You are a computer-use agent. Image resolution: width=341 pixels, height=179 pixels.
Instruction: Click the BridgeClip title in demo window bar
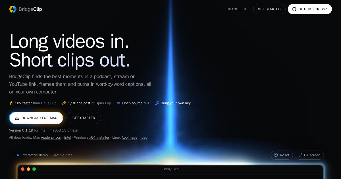click(170, 169)
